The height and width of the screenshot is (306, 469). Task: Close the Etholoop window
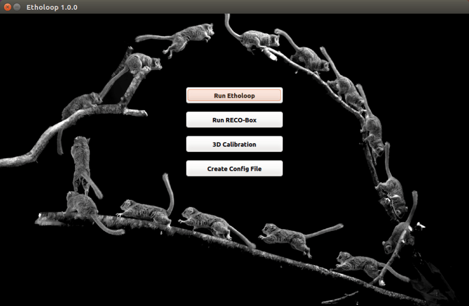pyautogui.click(x=7, y=7)
